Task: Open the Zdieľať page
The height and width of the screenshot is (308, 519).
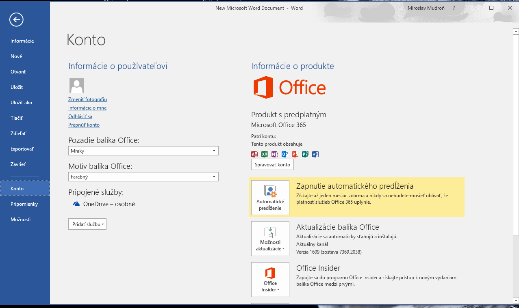Action: [25, 134]
